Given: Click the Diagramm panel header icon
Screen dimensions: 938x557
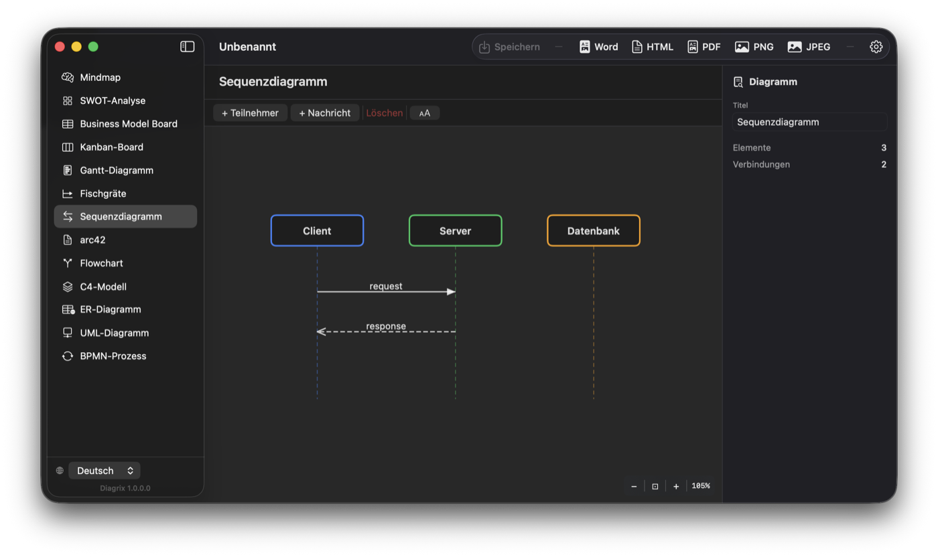Looking at the screenshot, I should 738,82.
